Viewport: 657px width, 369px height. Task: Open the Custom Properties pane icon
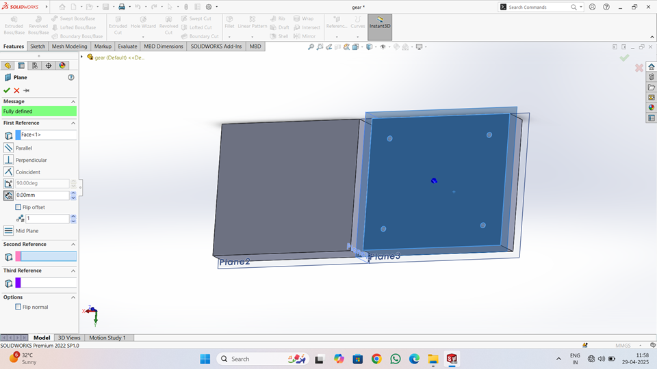click(x=651, y=118)
